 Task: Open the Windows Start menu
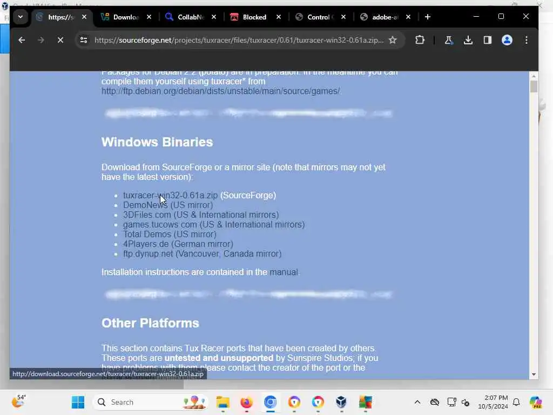tap(78, 402)
